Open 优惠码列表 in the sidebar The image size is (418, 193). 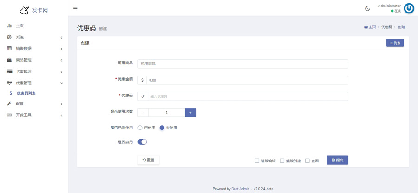[x=26, y=93]
